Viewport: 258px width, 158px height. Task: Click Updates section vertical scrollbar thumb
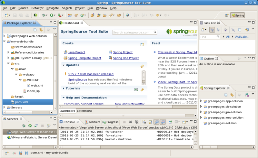coord(144,77)
